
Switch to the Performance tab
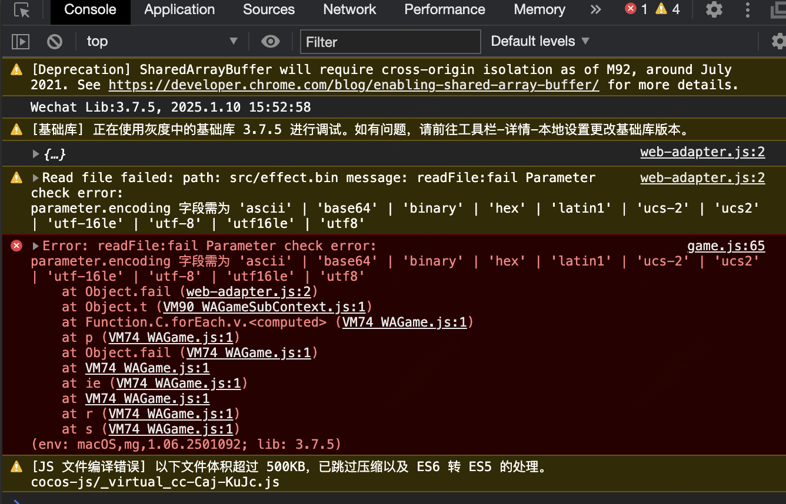pos(445,9)
